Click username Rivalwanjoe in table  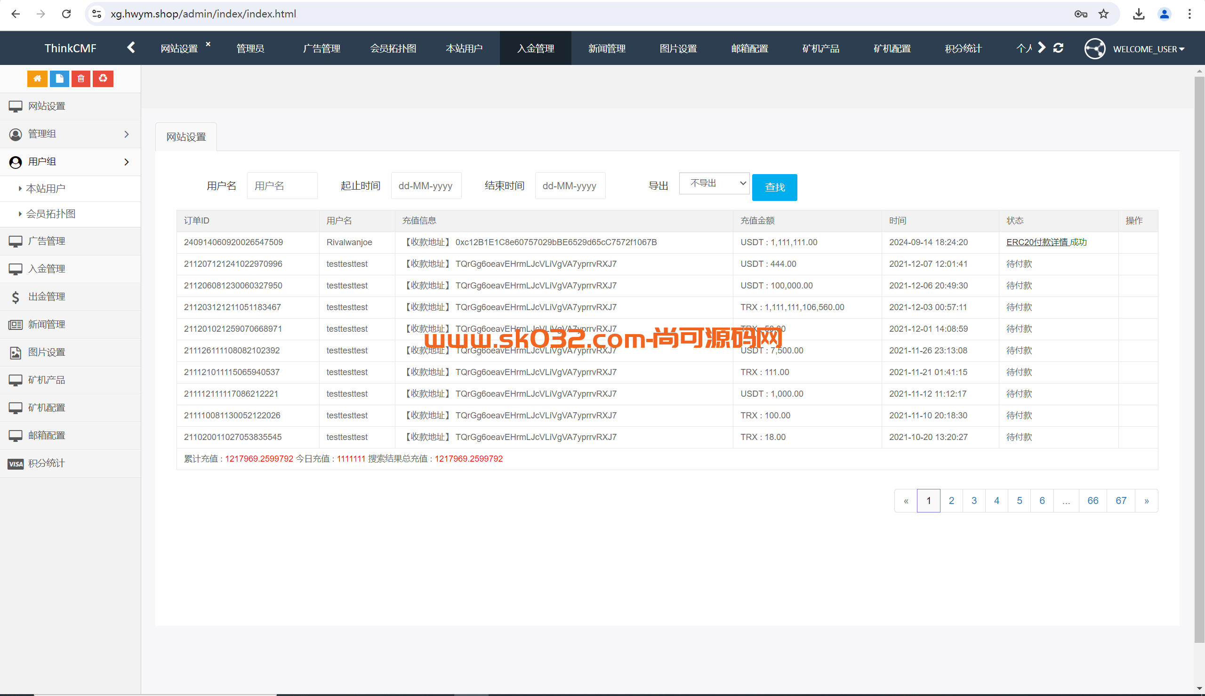coord(349,242)
